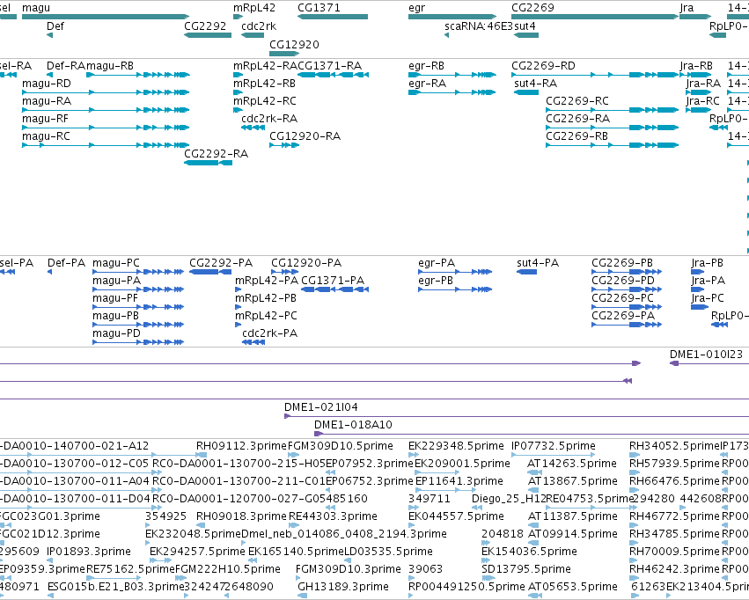The image size is (749, 600).
Task: Click protein Def-PA
Action: tap(66, 263)
